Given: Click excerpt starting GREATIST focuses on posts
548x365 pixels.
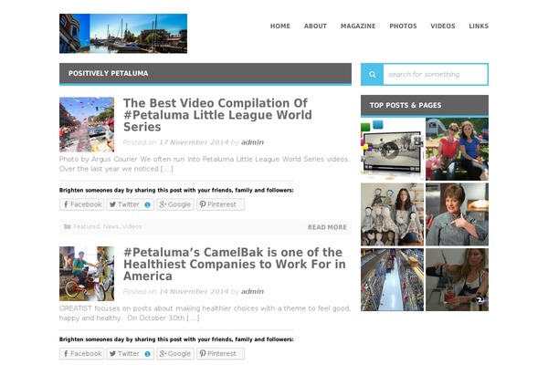Looking at the screenshot, I should pos(205,313).
